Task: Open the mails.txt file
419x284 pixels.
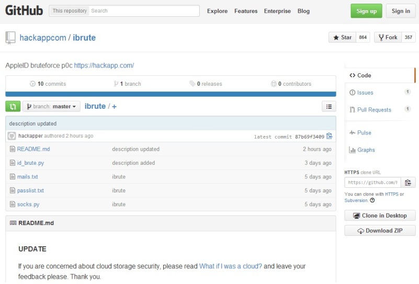Action: coord(28,177)
